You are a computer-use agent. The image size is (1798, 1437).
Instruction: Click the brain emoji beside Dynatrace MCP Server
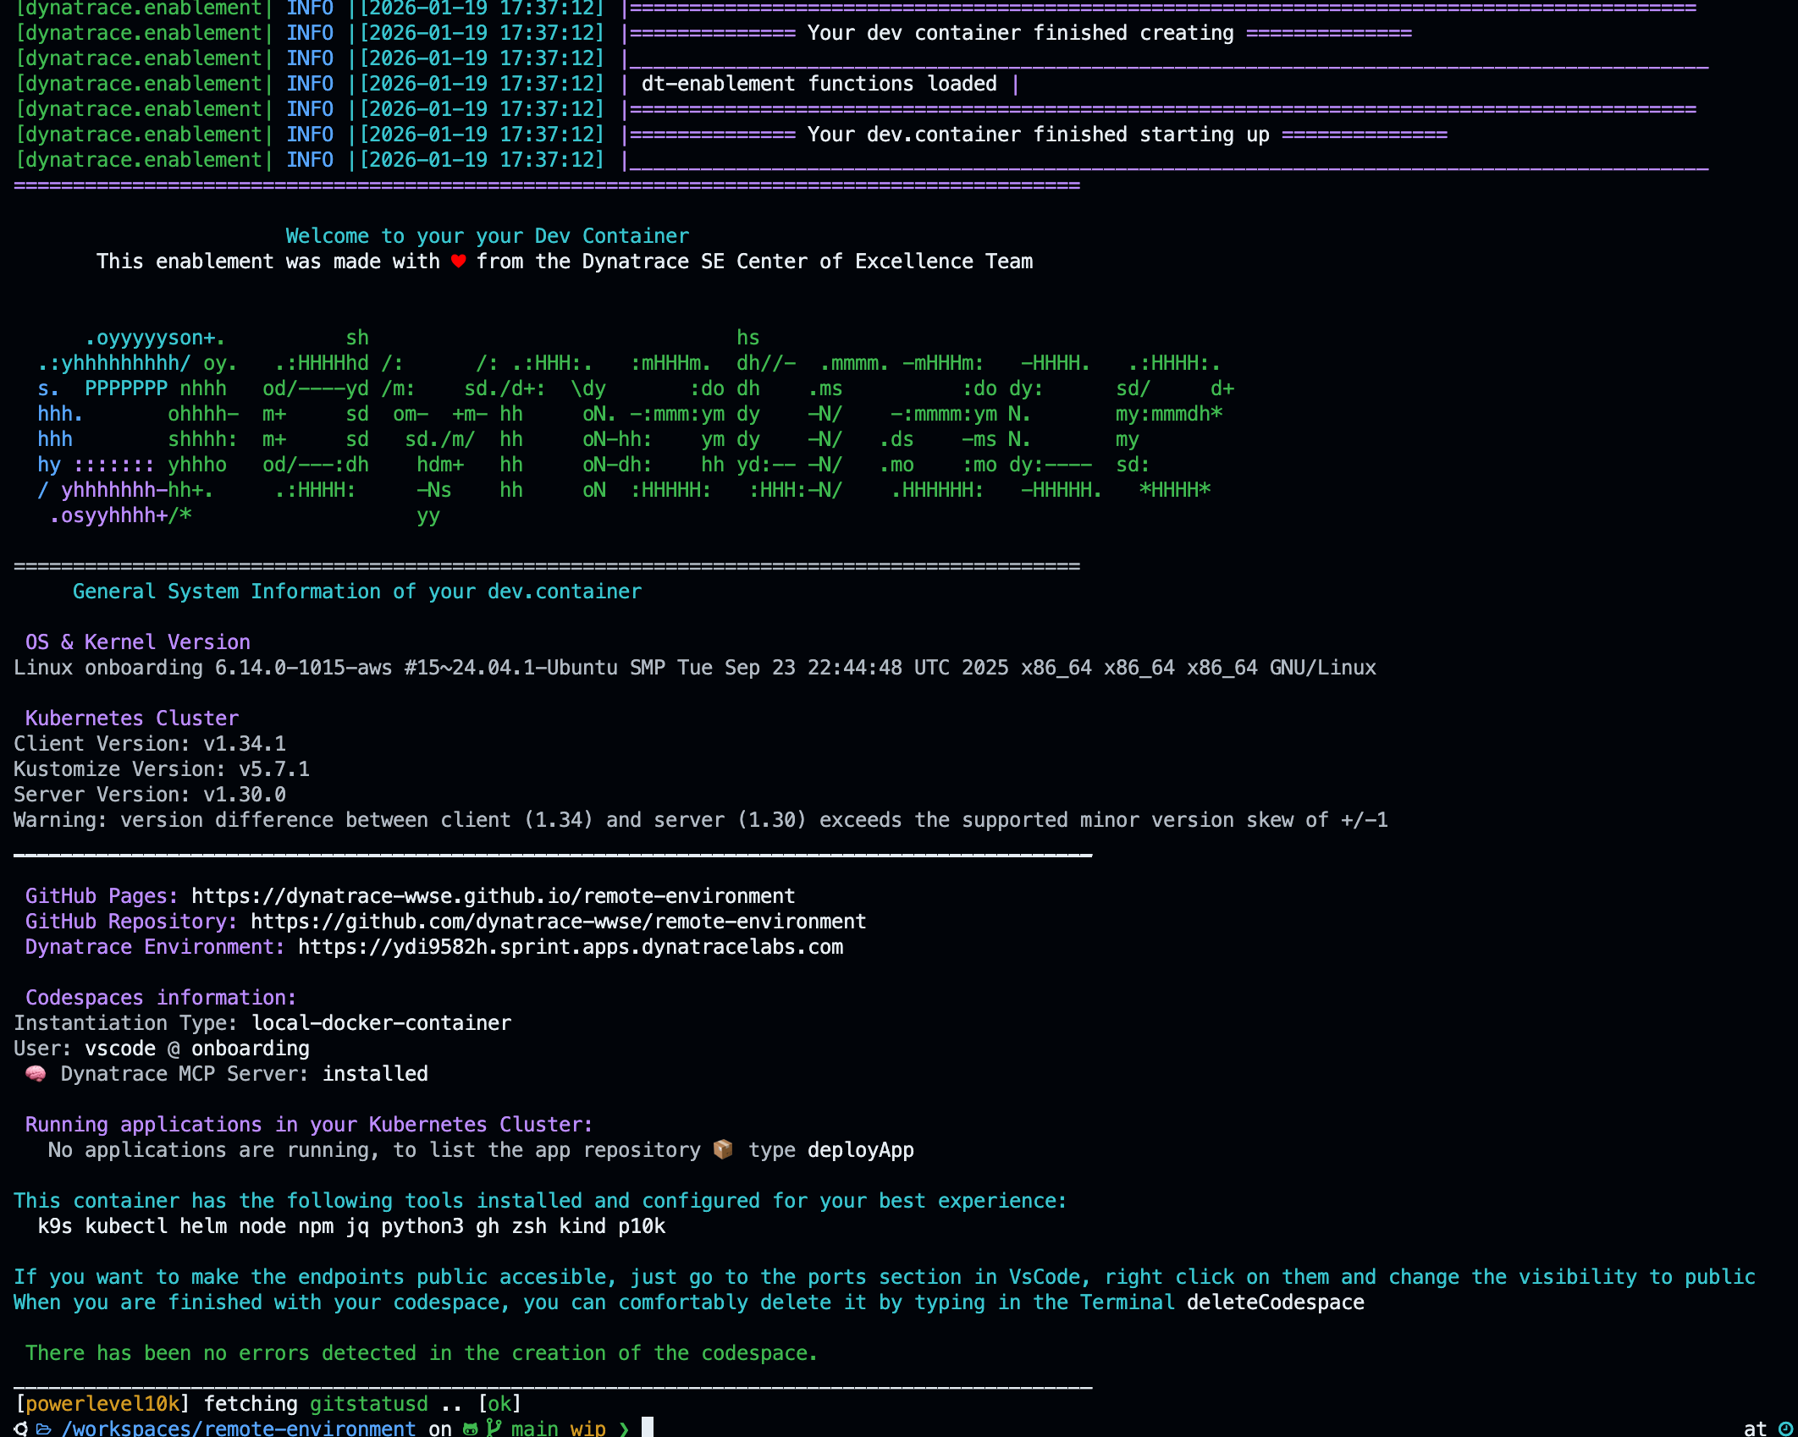[36, 1073]
